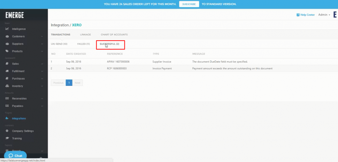The height and width of the screenshot is (162, 338).
Task: Expand the Purchases menu chevron
Action: click(x=42, y=79)
